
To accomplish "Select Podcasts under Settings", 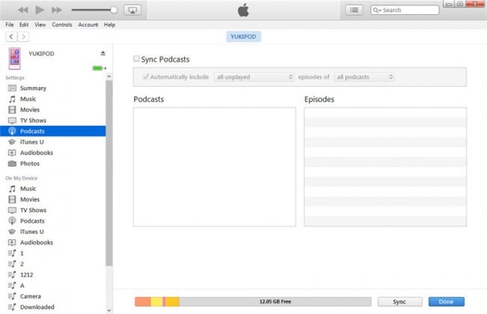I will tap(52, 131).
